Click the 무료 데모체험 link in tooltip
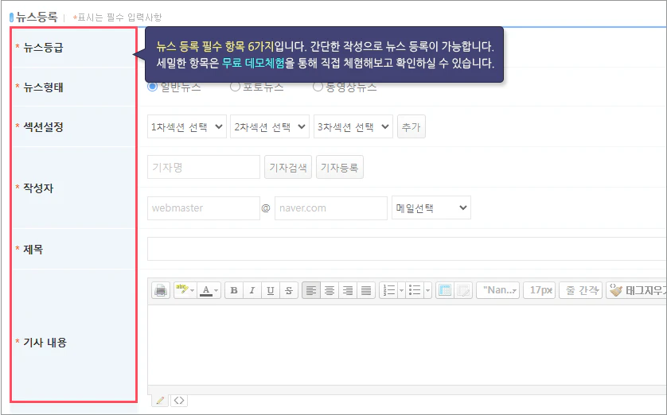This screenshot has height=415, width=667. 253,64
